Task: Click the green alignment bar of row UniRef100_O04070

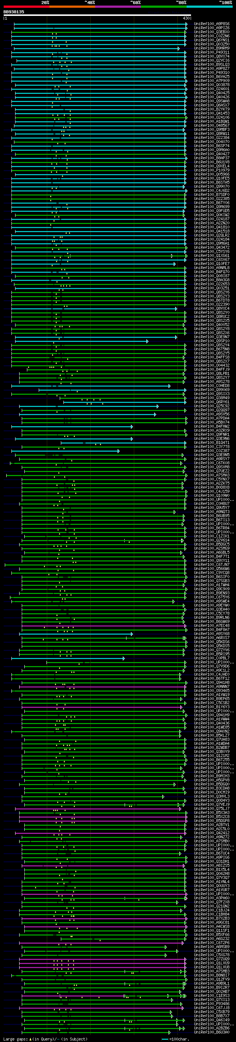Action: click(x=100, y=142)
